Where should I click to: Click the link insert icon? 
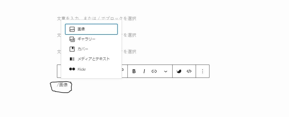[154, 71]
